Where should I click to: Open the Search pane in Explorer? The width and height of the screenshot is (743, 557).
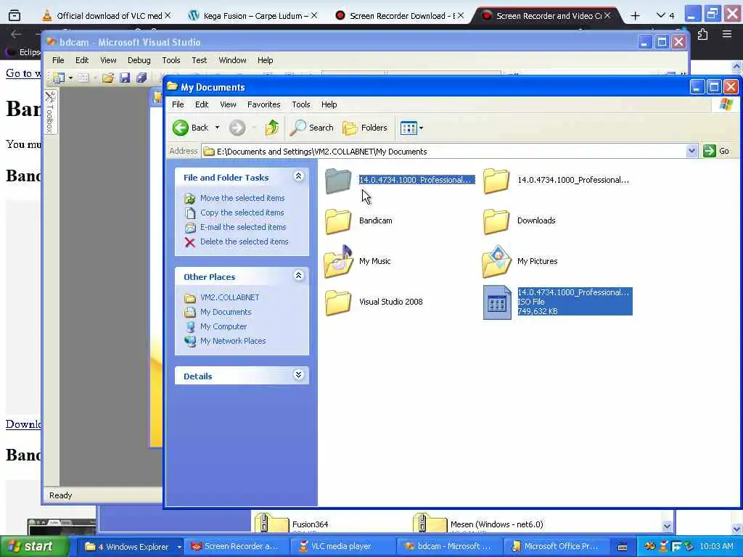(312, 128)
